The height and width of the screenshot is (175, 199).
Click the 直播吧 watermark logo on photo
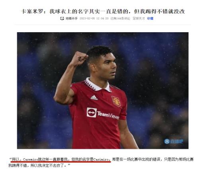(174, 141)
